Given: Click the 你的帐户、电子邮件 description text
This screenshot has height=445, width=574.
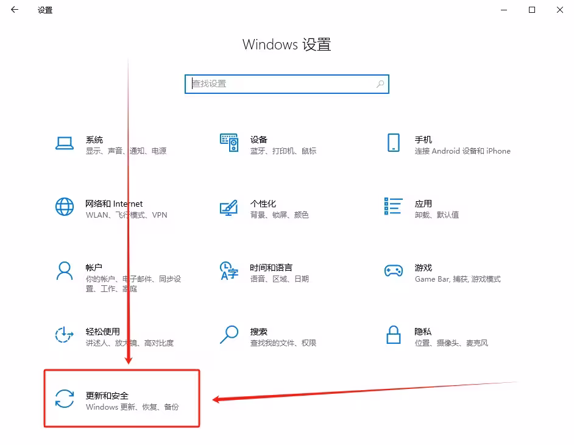Looking at the screenshot, I should (133, 284).
